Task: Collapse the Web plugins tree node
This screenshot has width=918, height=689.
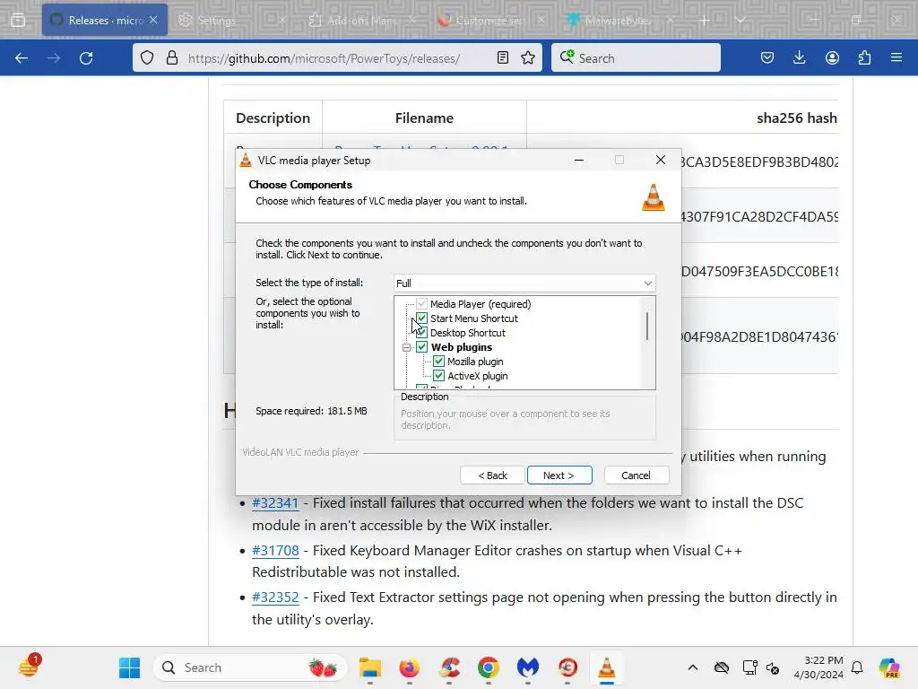Action: tap(406, 347)
